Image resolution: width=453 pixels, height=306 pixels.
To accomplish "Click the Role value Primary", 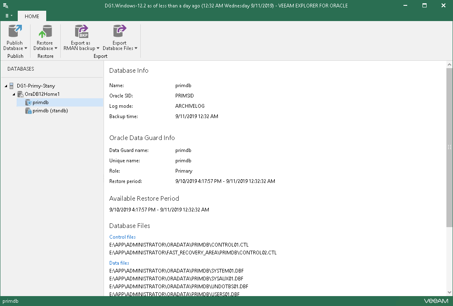I will tap(184, 171).
